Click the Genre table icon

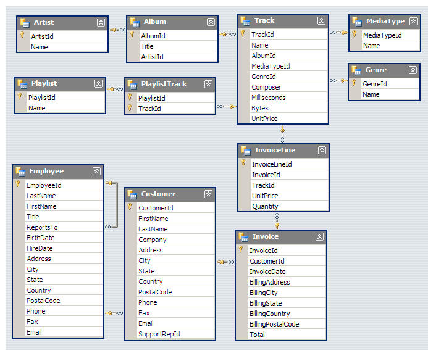pos(356,70)
